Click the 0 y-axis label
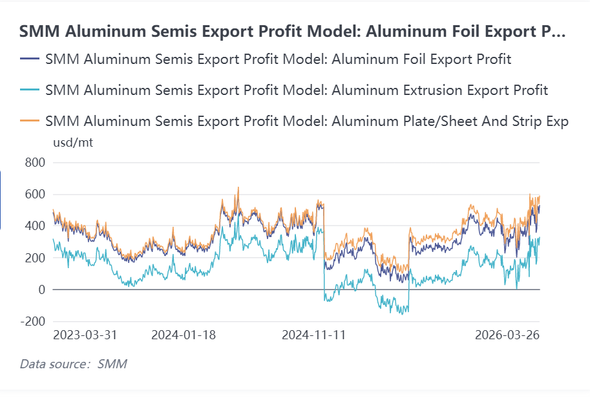The width and height of the screenshot is (590, 398). pos(41,289)
